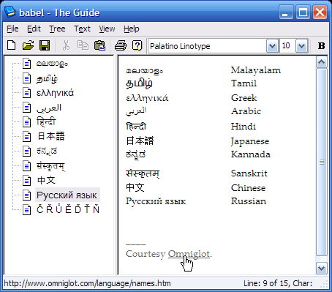Select the Č Ř Ů Ě Ď Ť Ň tree node

(68, 210)
